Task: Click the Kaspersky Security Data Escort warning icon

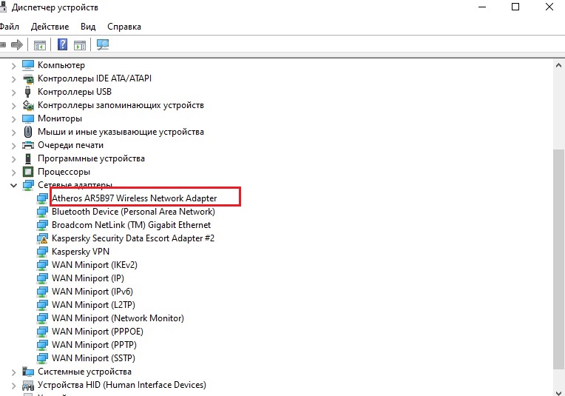Action: (x=42, y=238)
